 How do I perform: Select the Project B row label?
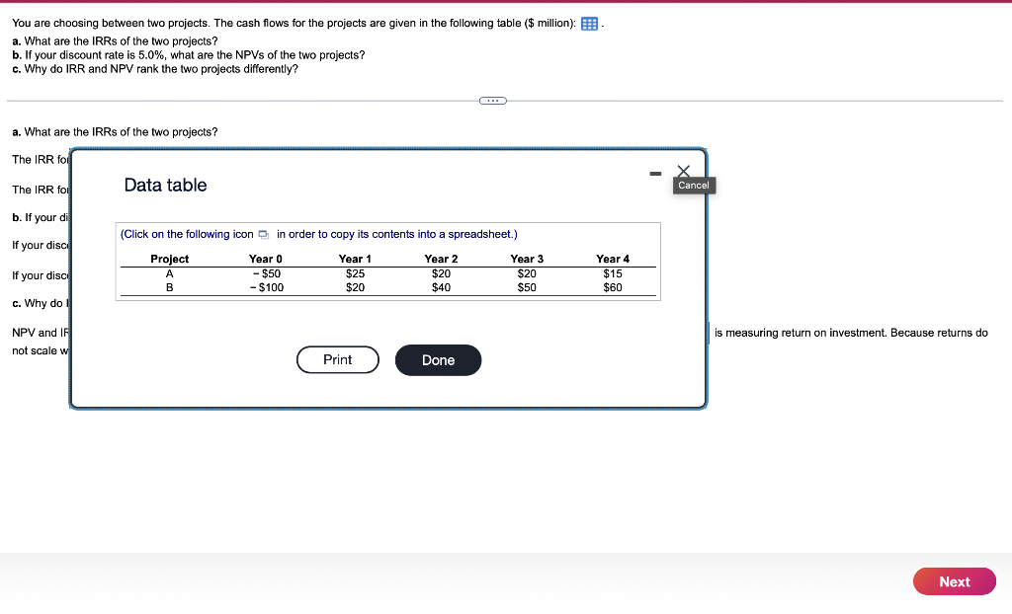(169, 287)
